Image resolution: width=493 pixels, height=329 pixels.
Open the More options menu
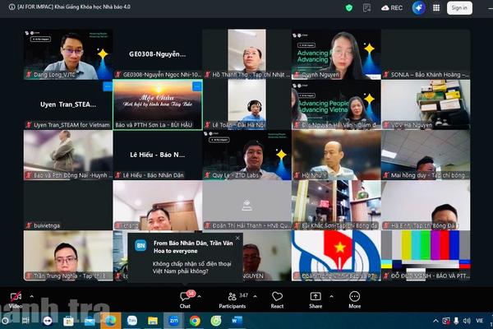(355, 300)
